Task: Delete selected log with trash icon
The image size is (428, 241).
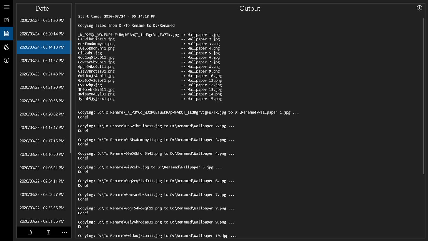Action: click(x=48, y=232)
